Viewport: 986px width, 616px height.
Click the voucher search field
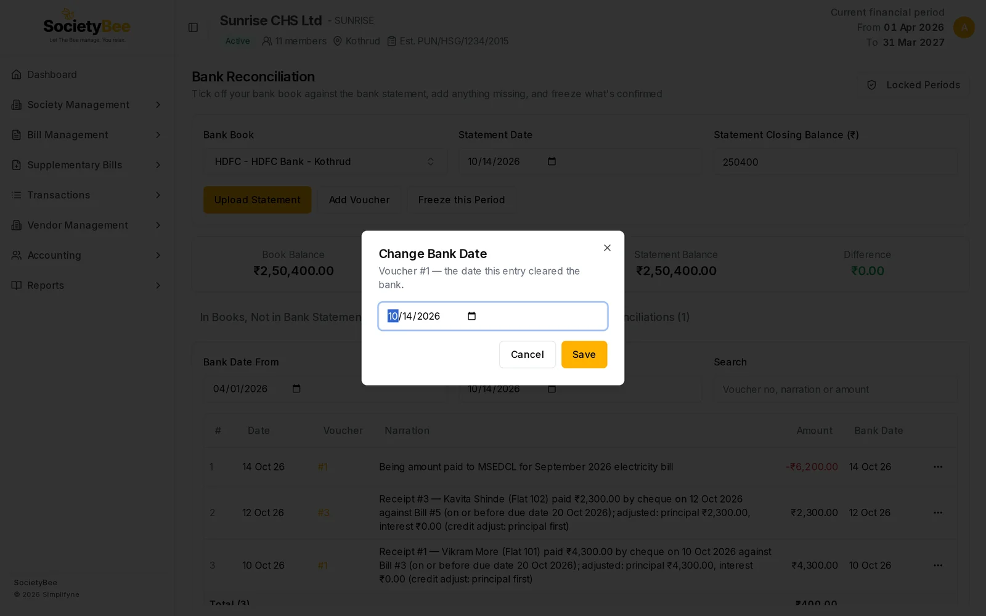click(836, 389)
